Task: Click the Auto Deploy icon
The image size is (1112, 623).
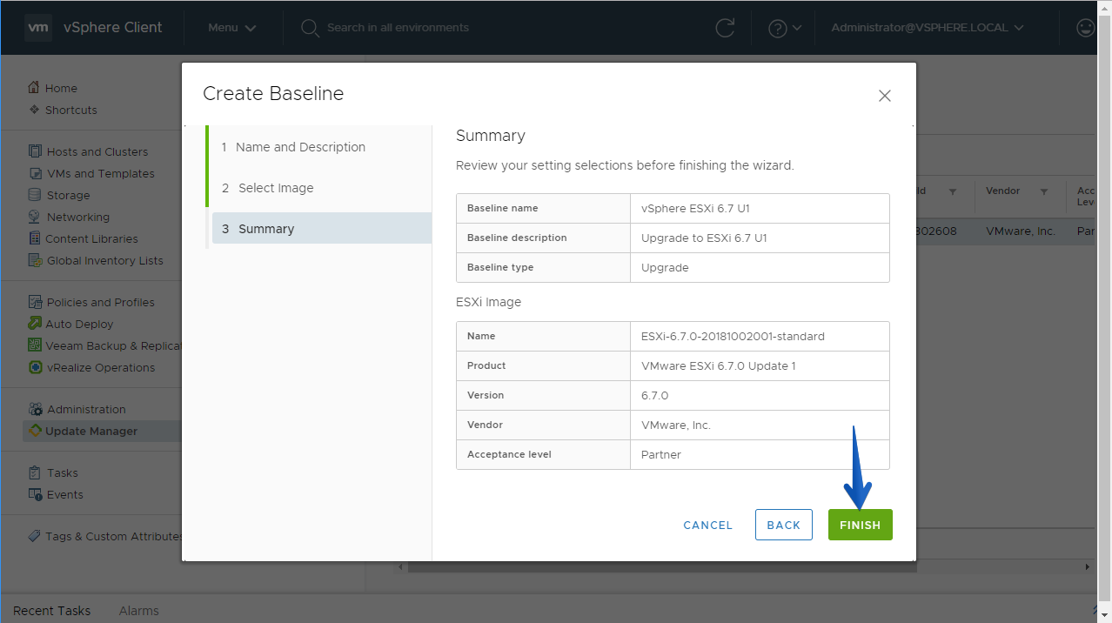Action: coord(35,324)
